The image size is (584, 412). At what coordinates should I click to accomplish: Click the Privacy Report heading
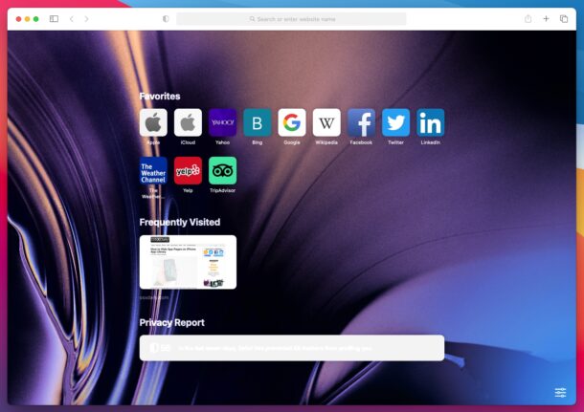click(171, 322)
